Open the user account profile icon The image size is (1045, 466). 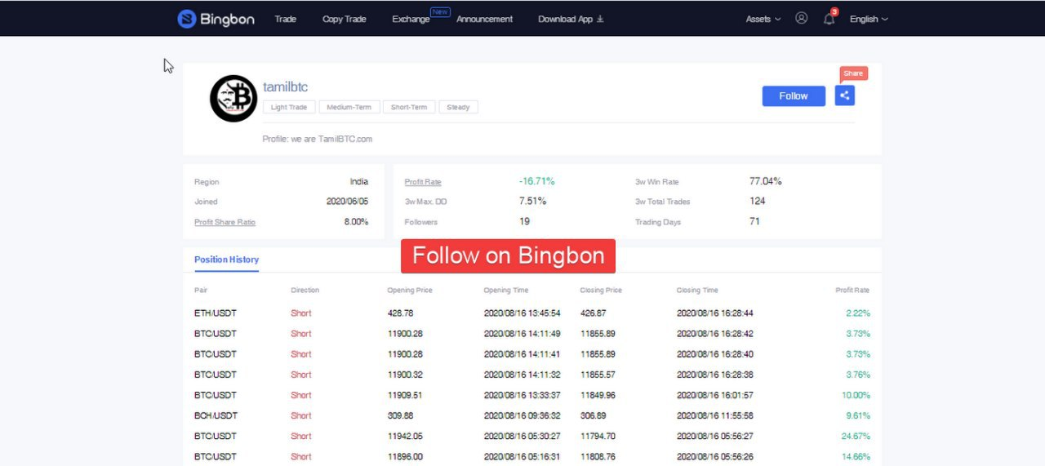[x=801, y=18]
